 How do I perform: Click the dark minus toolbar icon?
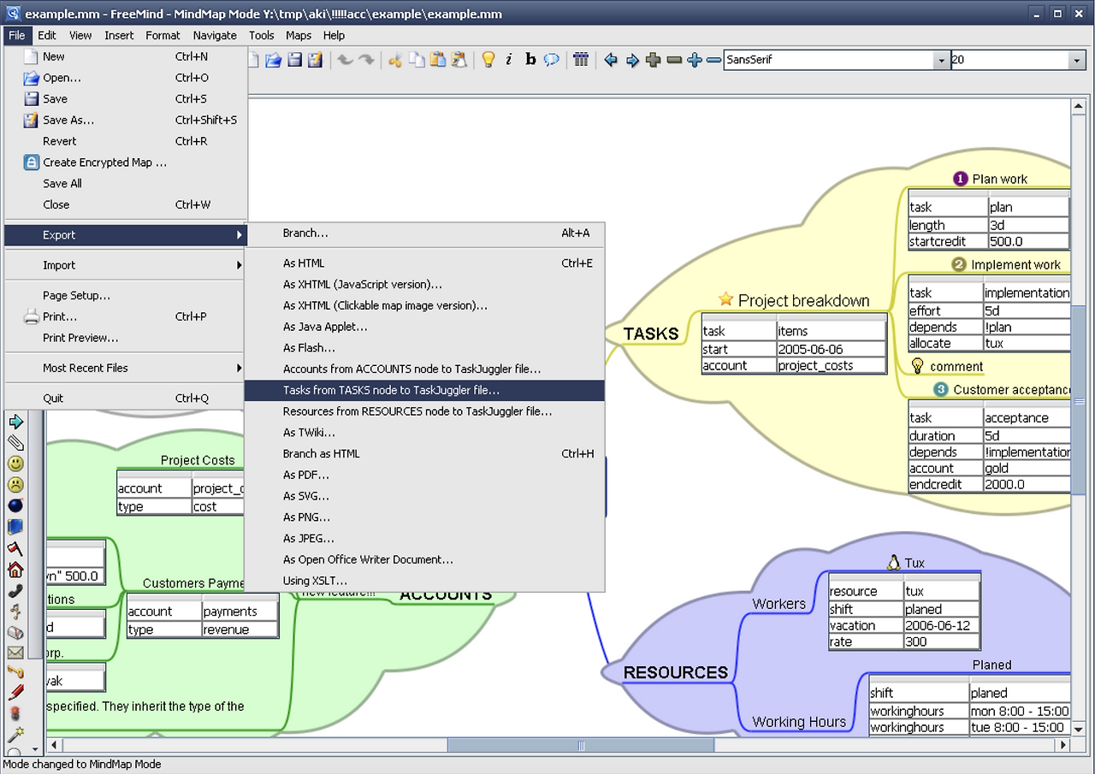(x=674, y=60)
